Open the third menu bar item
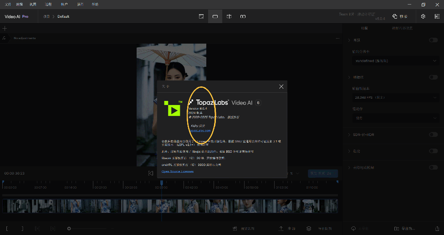The width and height of the screenshot is (444, 235). pos(33,4)
